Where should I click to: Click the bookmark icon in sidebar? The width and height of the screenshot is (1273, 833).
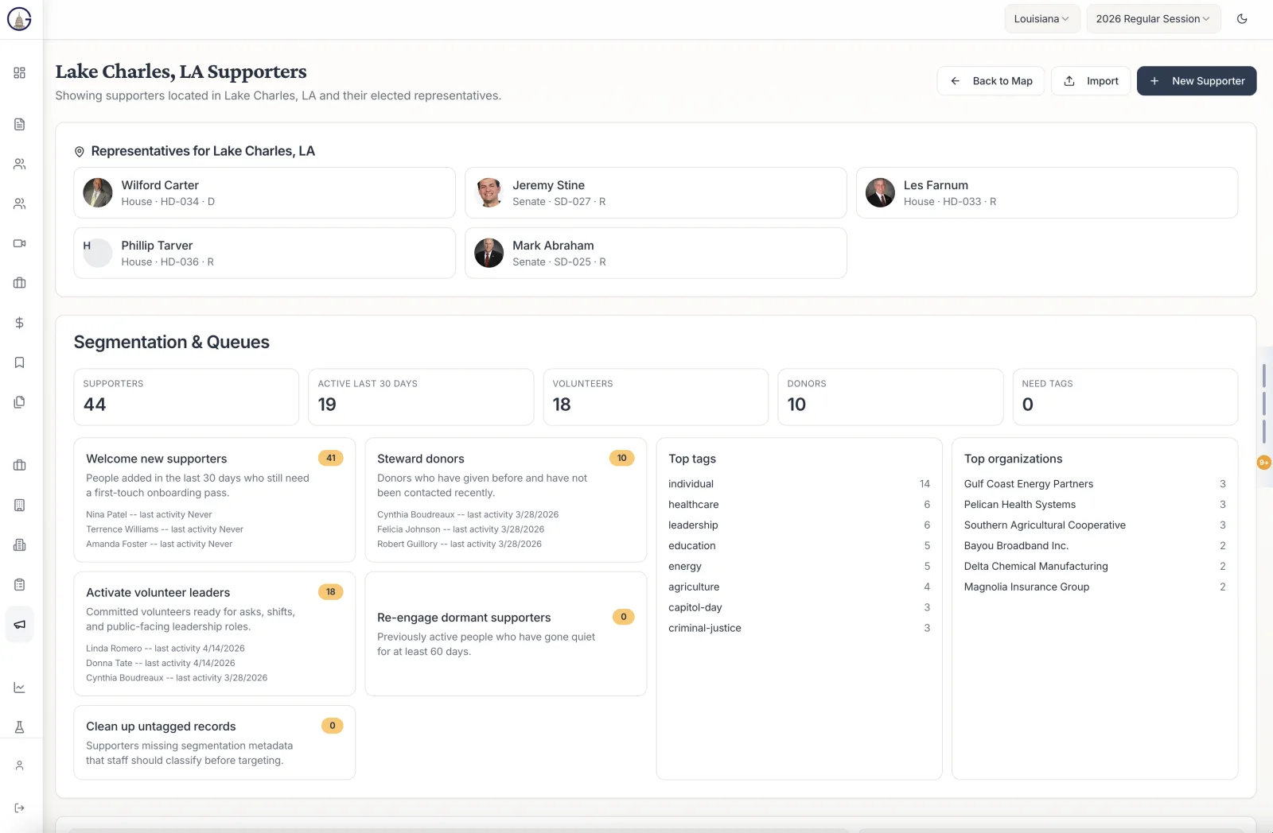pos(20,362)
